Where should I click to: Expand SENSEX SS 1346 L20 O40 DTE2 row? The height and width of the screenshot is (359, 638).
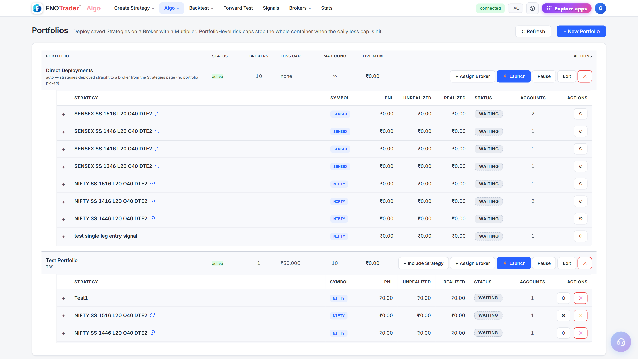[64, 167]
